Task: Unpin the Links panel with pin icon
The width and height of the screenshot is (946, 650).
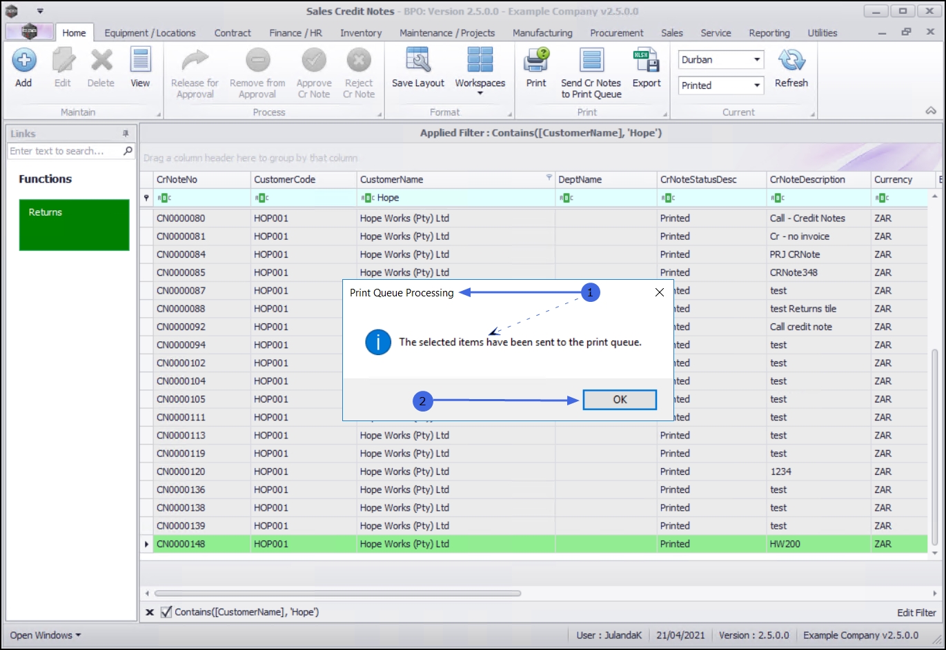Action: [x=126, y=134]
